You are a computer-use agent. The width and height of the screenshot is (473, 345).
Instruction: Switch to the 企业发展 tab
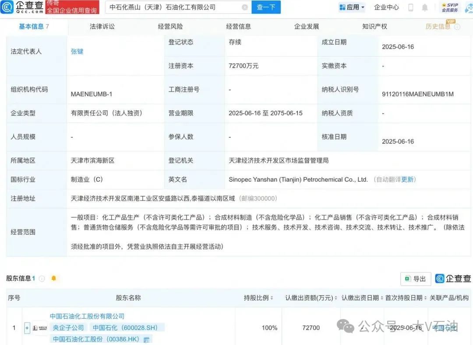click(x=307, y=27)
